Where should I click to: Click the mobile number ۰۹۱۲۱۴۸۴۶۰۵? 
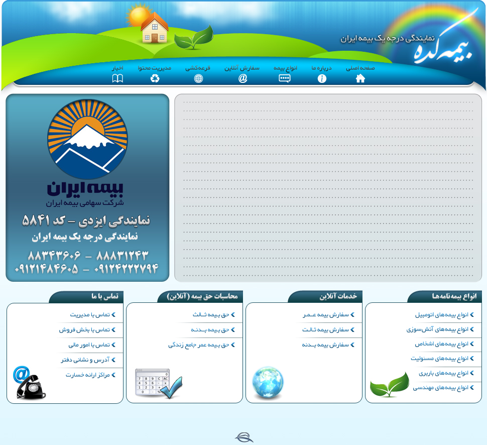pos(46,269)
